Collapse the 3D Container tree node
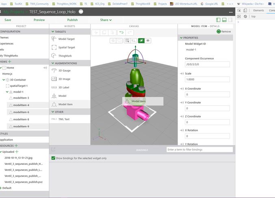 click(4, 80)
